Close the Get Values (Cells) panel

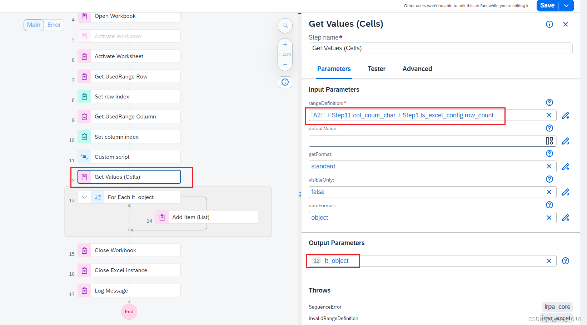tap(566, 24)
